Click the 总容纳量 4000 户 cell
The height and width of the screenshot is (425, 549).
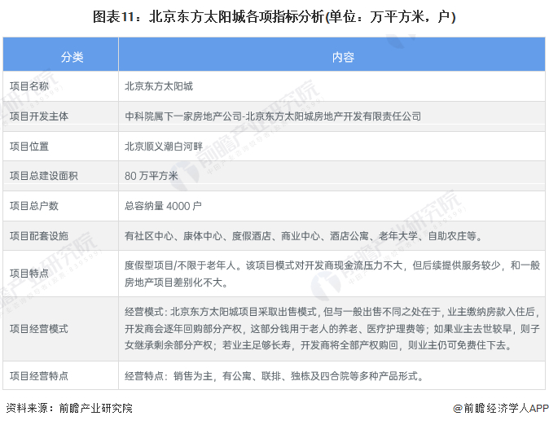coord(163,206)
